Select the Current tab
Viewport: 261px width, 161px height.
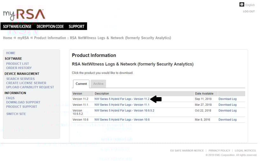[x=81, y=84]
